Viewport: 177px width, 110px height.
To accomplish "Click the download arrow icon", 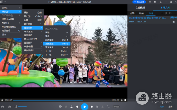I will tap(102, 107).
